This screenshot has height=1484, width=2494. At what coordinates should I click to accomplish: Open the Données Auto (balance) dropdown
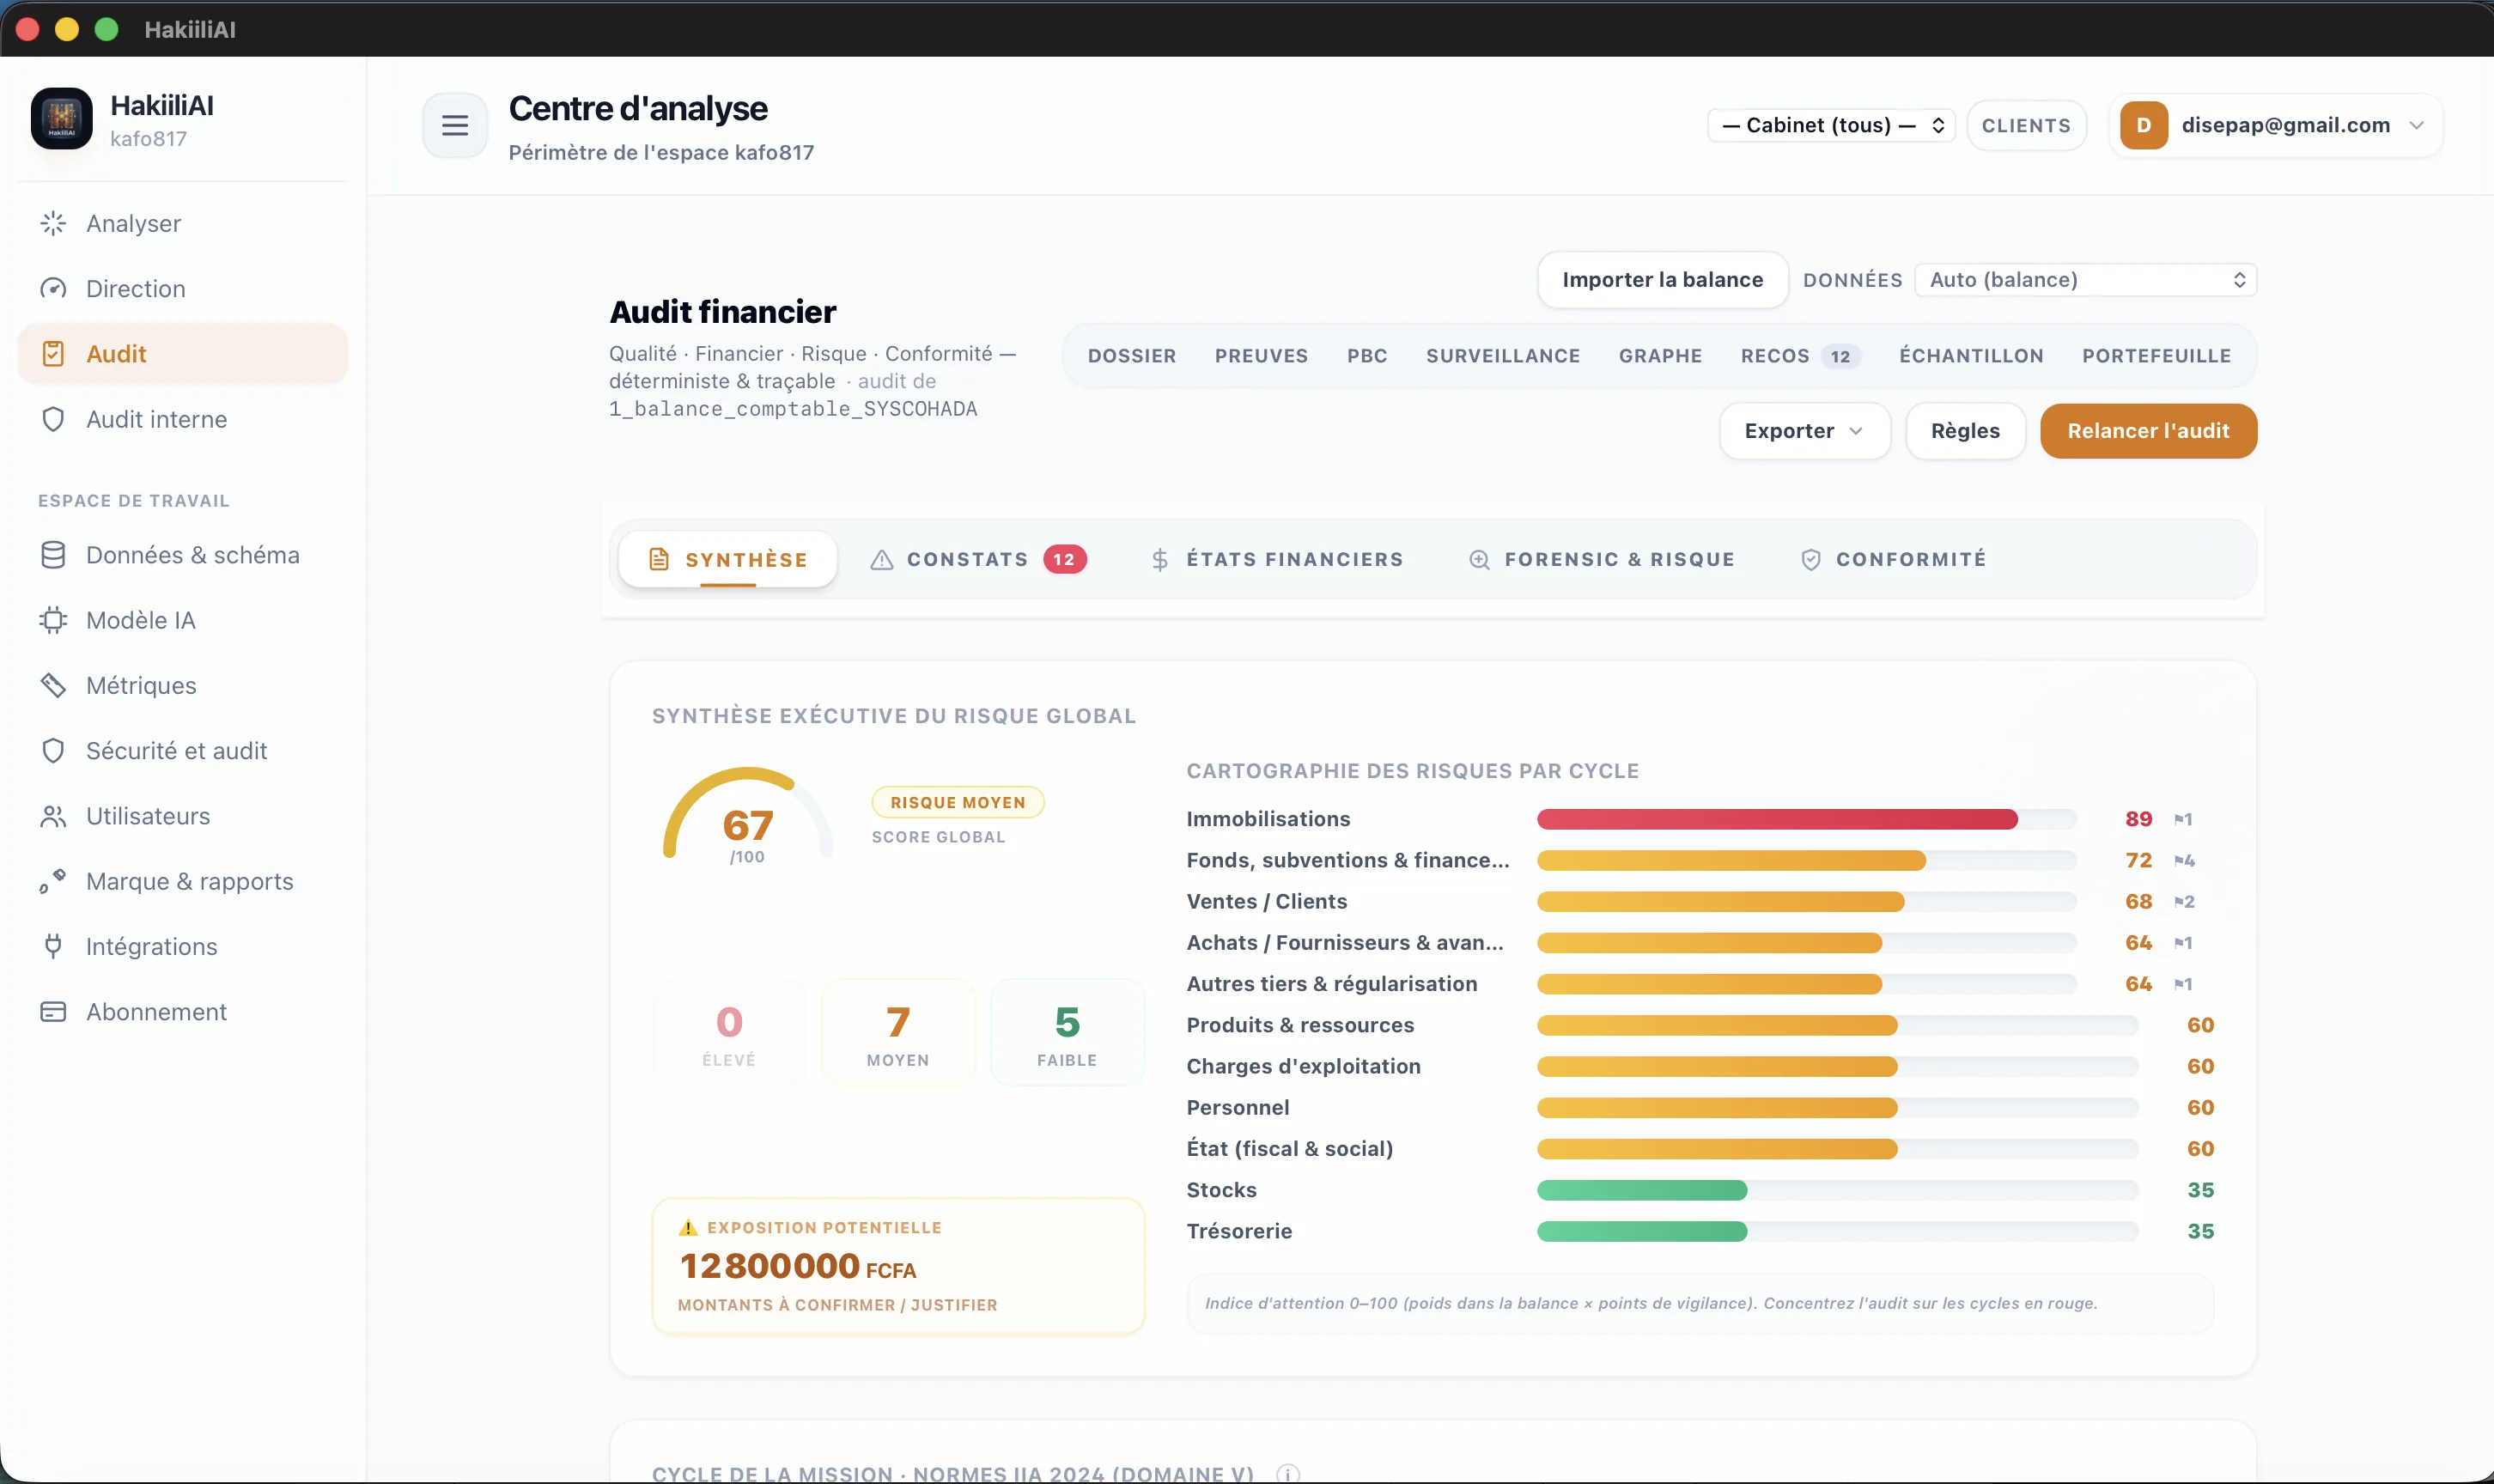2085,280
